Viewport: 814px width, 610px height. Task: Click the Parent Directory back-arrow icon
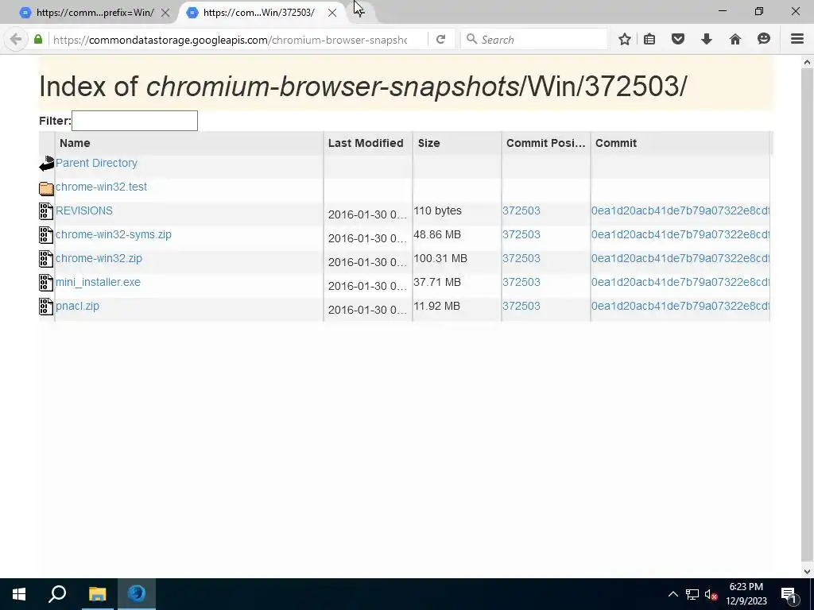tap(47, 164)
